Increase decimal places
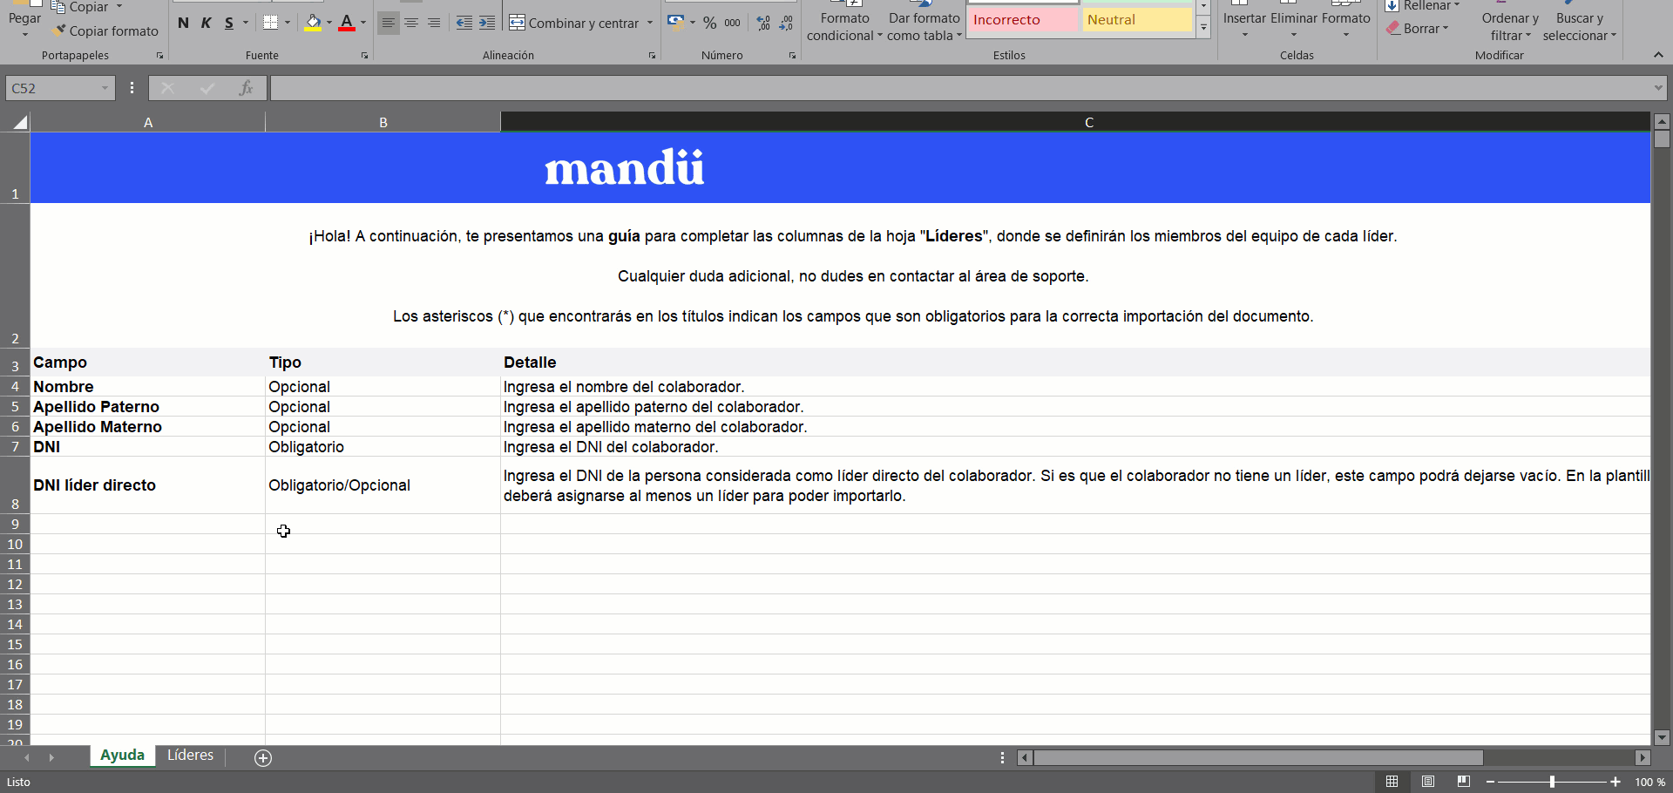Screen dimensions: 1673x793 click(764, 24)
